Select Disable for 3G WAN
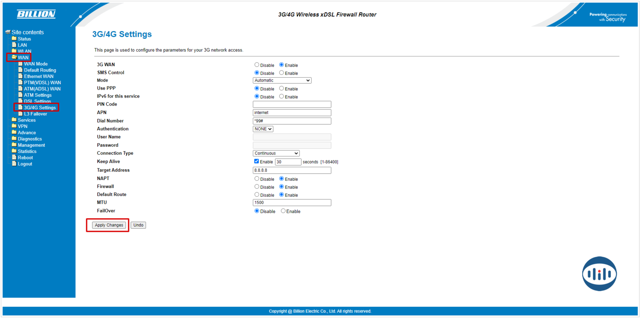This screenshot has width=640, height=318. 257,65
